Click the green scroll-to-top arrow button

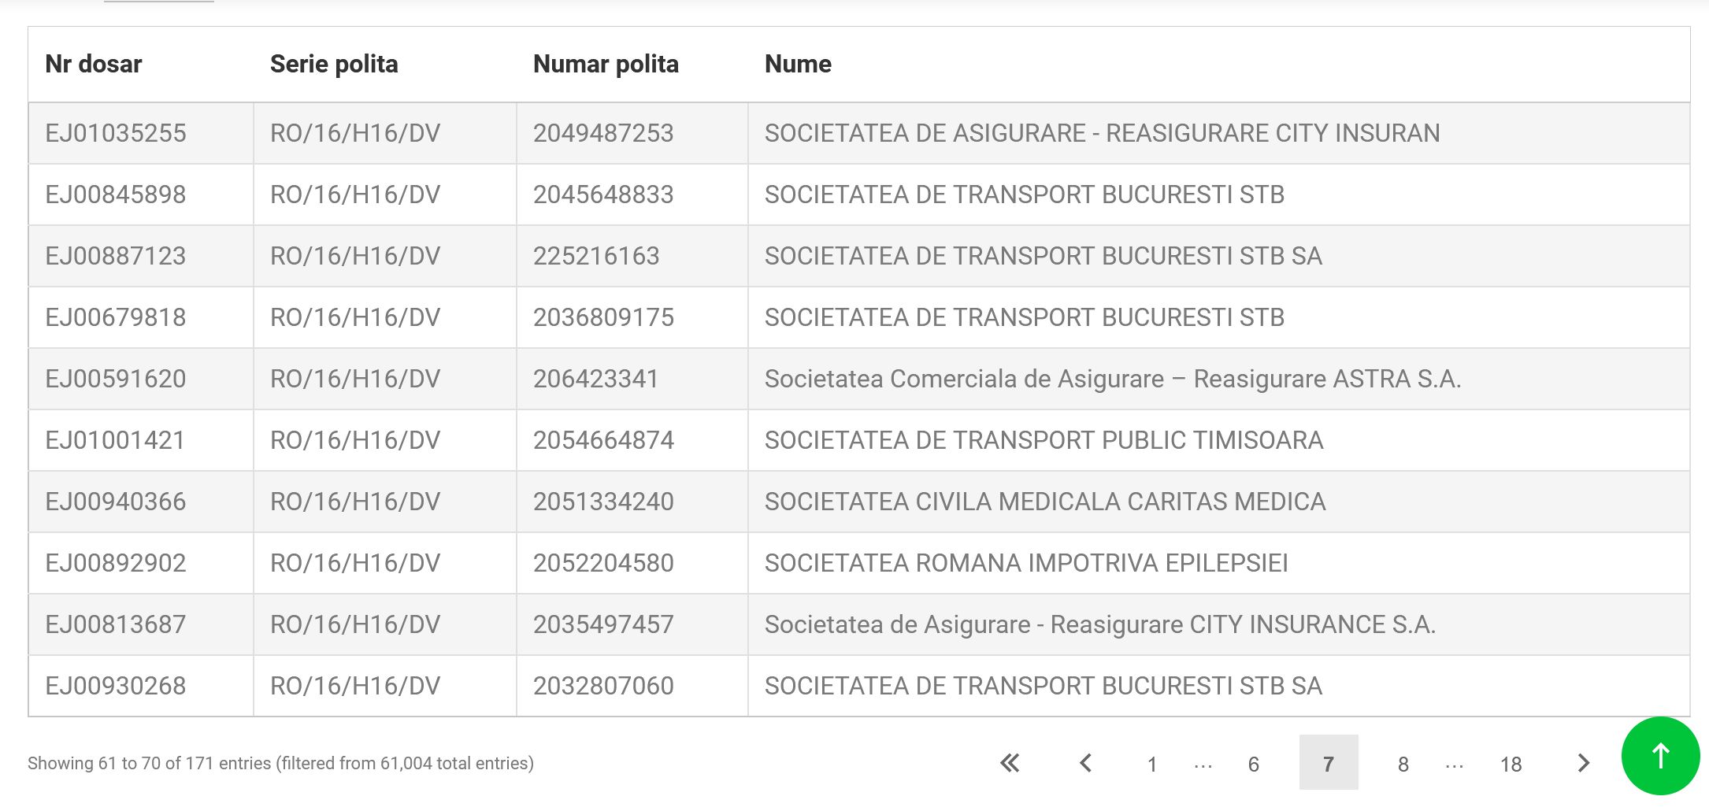coord(1660,756)
